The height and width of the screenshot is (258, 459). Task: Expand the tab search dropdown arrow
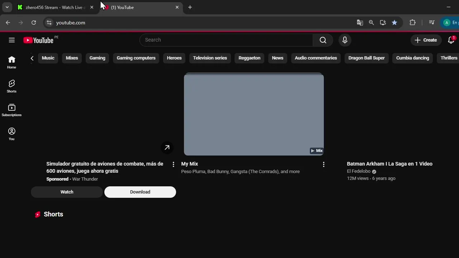pyautogui.click(x=7, y=7)
